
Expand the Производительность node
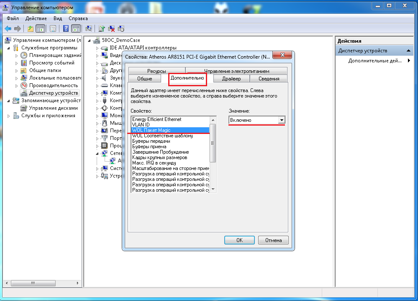coord(17,85)
